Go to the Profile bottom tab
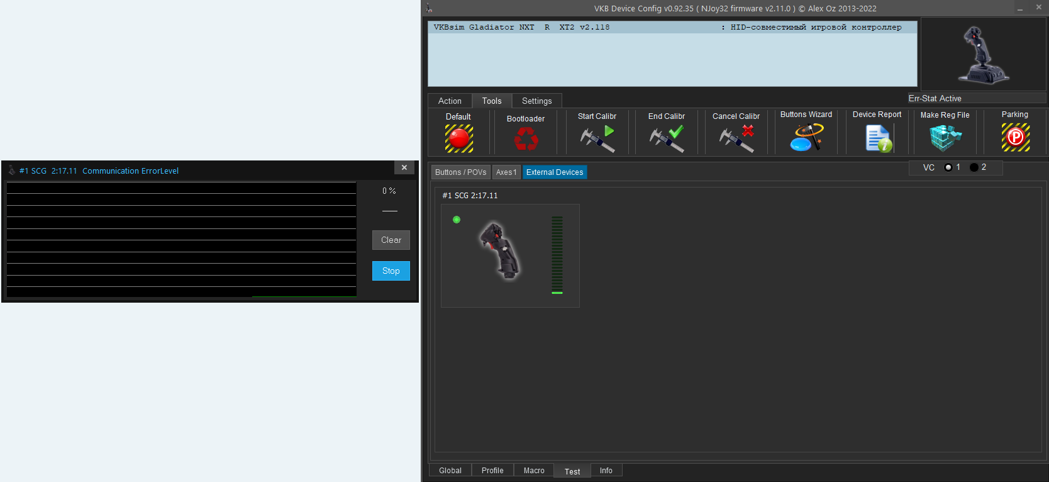Viewport: 1049px width, 482px height. click(492, 471)
